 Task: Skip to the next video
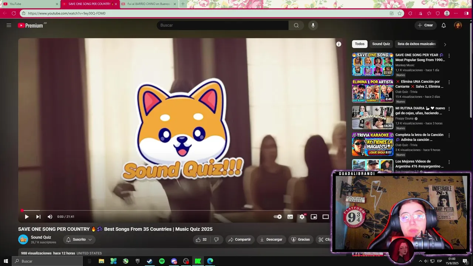click(x=38, y=217)
